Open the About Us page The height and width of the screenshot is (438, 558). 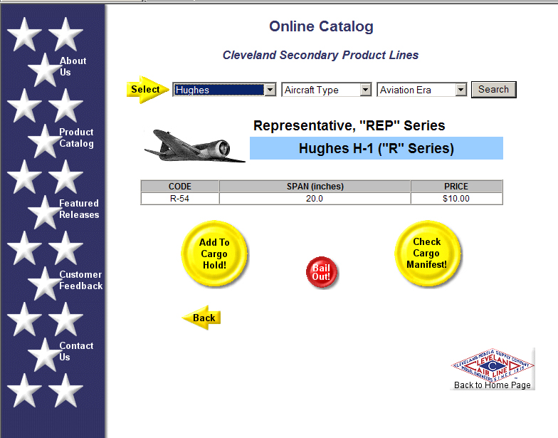(x=73, y=67)
